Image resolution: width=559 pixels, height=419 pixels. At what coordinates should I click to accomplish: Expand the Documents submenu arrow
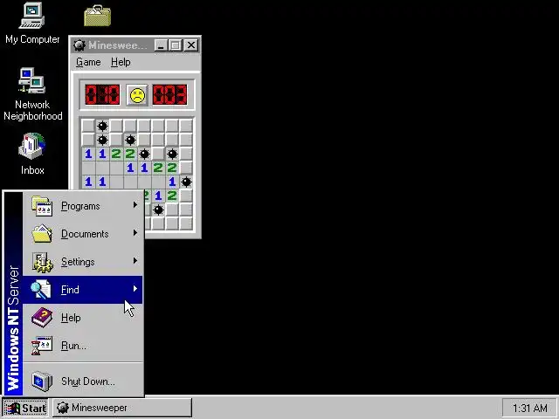pos(135,233)
